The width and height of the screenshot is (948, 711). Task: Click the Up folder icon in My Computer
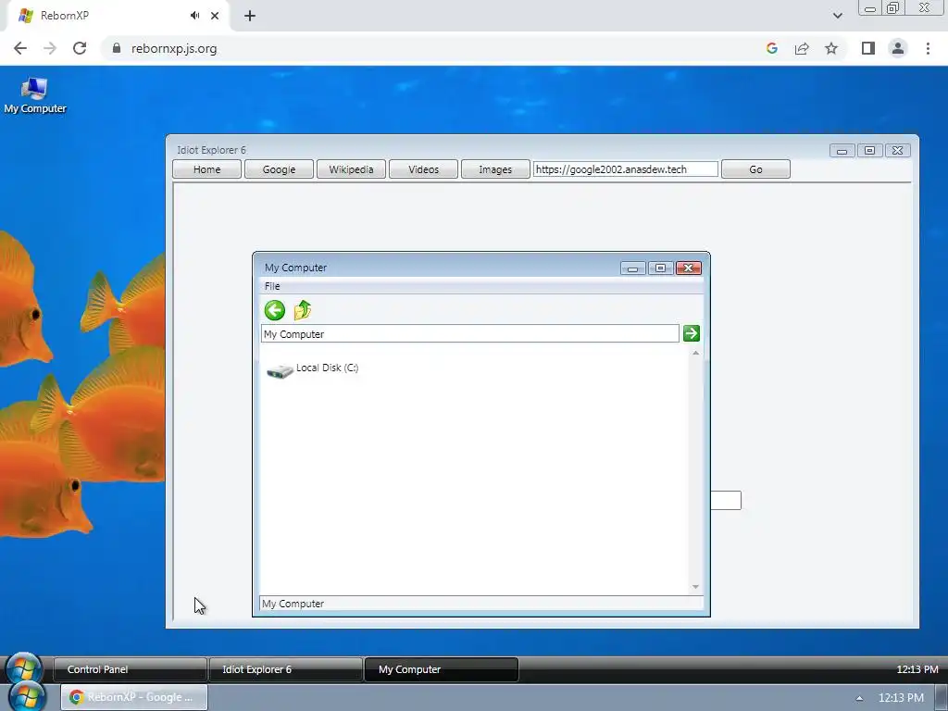303,310
